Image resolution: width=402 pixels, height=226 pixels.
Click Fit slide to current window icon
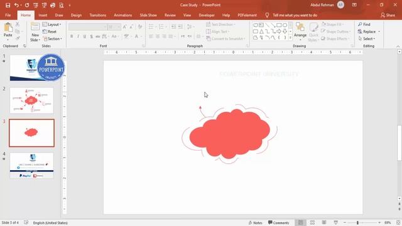398,223
